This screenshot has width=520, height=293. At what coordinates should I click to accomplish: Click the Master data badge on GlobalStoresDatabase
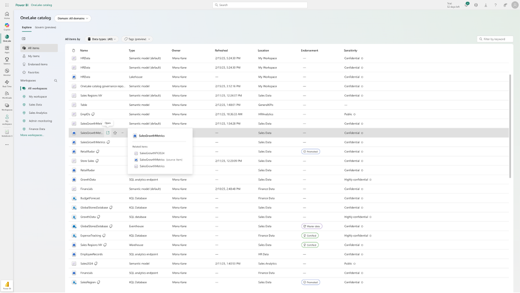point(312,226)
